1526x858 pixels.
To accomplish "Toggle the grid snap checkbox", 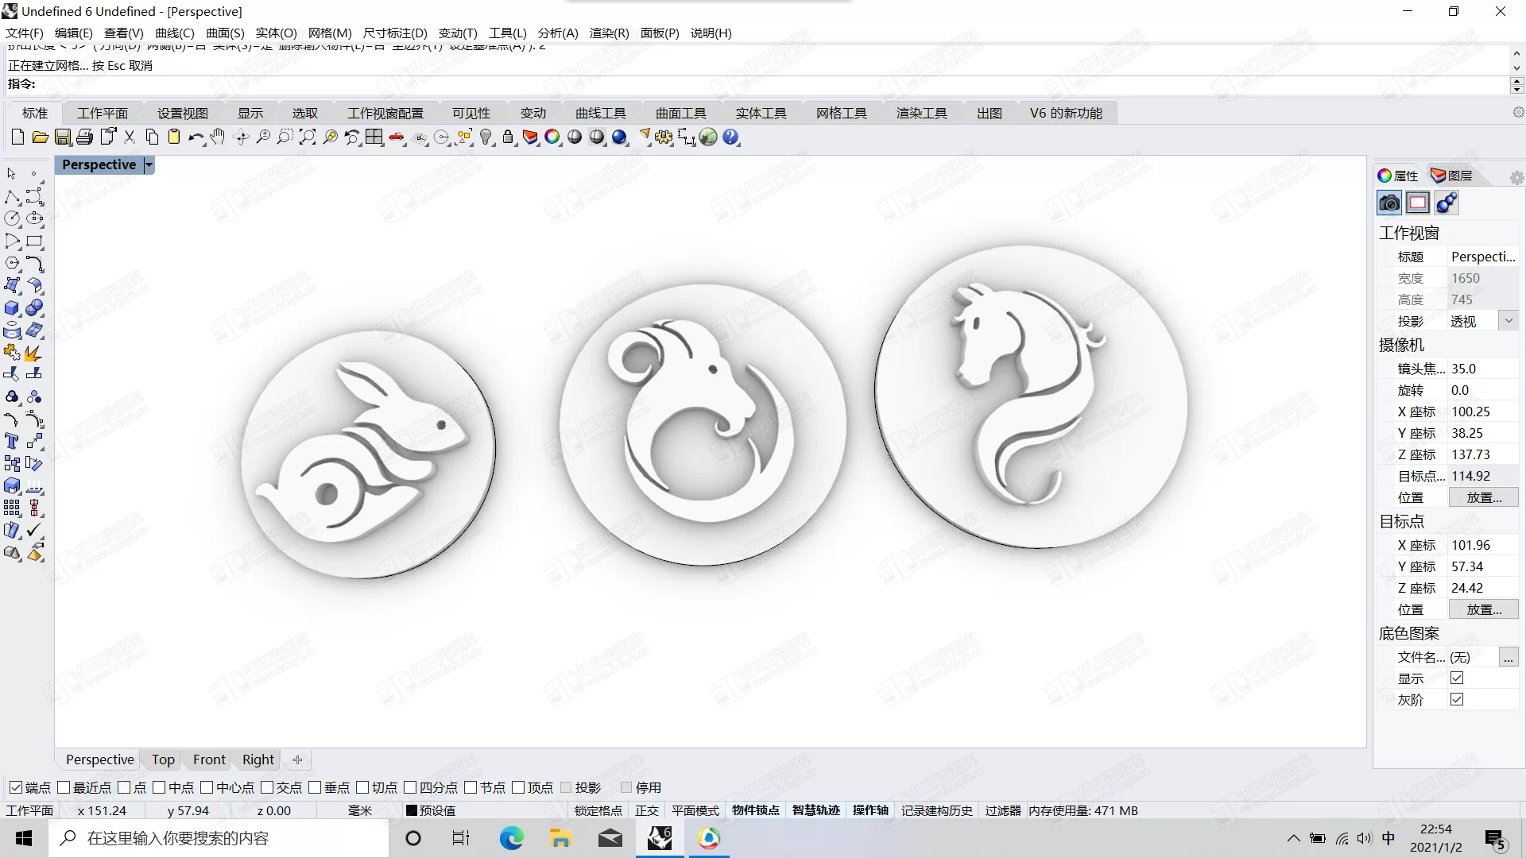I will pos(596,810).
